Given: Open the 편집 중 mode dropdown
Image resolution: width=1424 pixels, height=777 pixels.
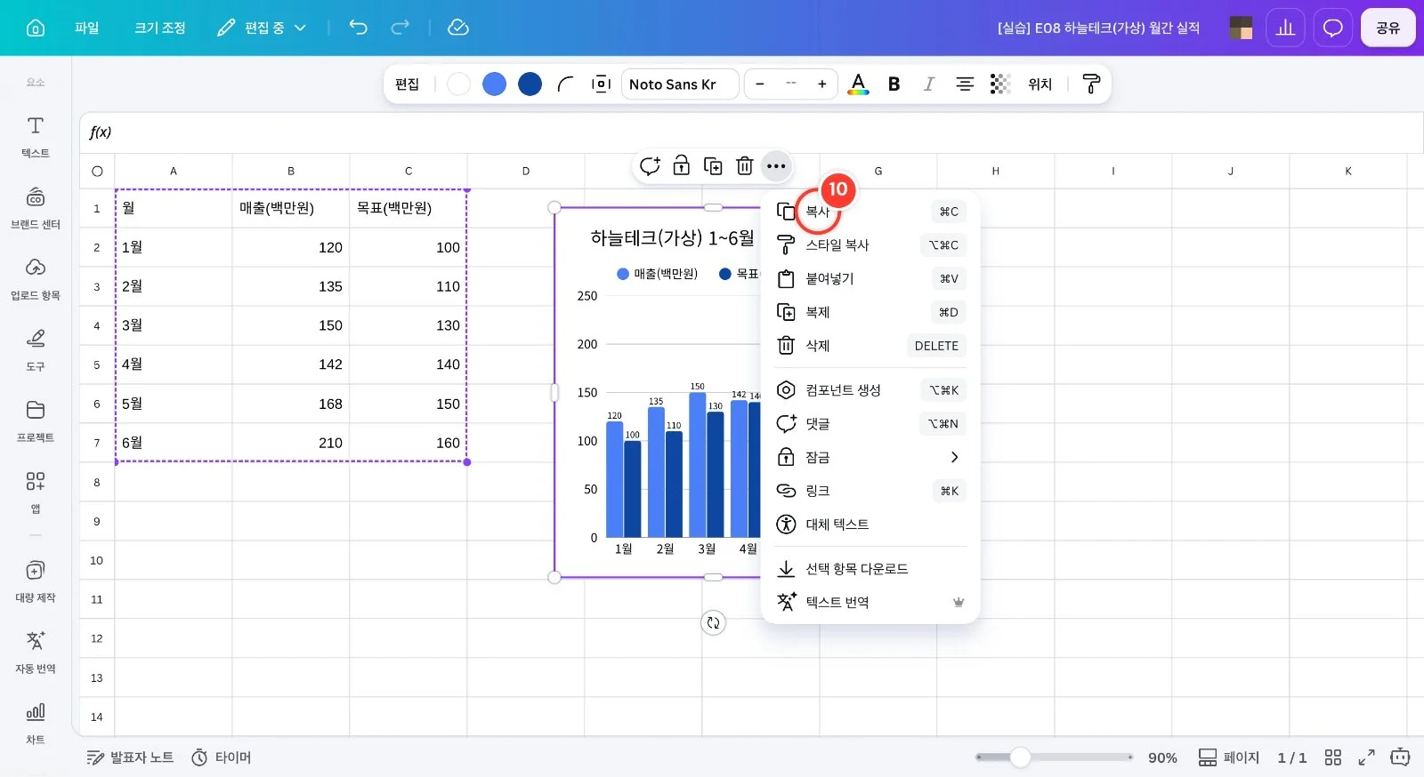Looking at the screenshot, I should pos(263,28).
